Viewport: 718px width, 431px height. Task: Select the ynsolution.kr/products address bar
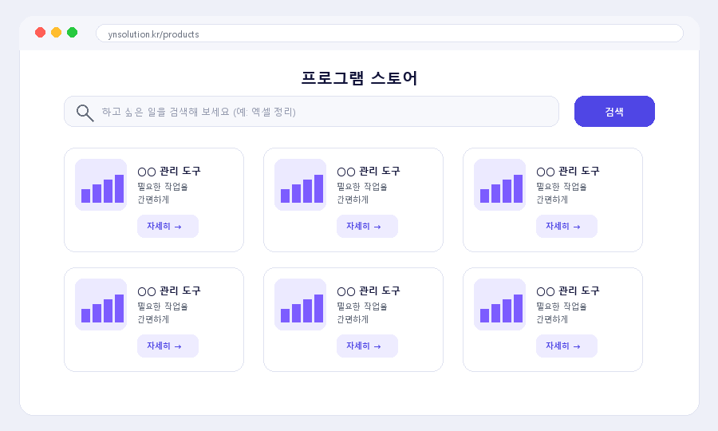pos(389,34)
